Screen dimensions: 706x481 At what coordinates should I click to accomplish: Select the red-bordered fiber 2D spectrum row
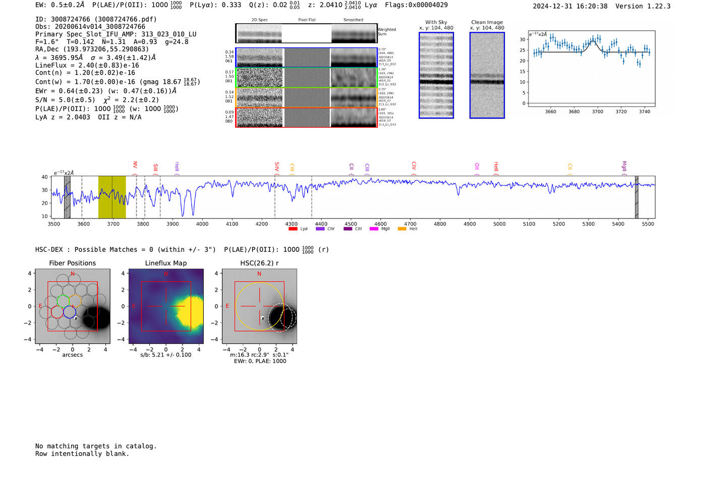point(307,118)
